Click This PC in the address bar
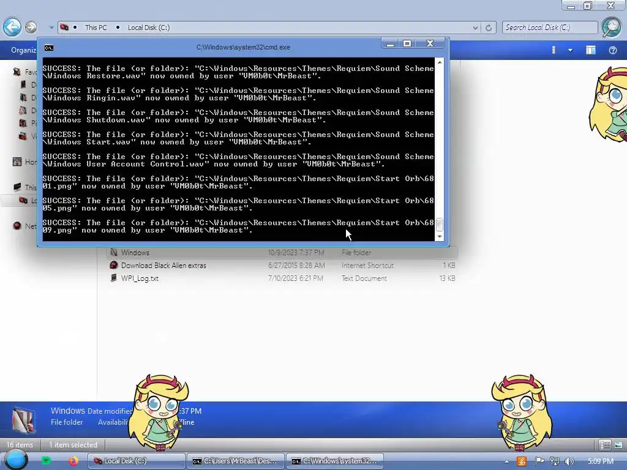Image resolution: width=627 pixels, height=470 pixels. [x=96, y=28]
